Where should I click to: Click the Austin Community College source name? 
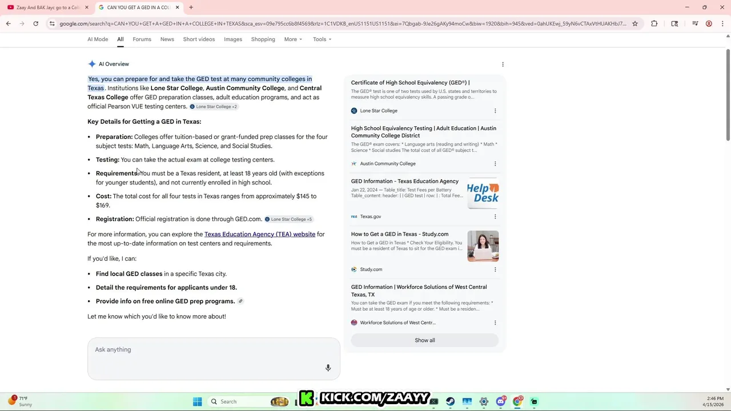388,164
